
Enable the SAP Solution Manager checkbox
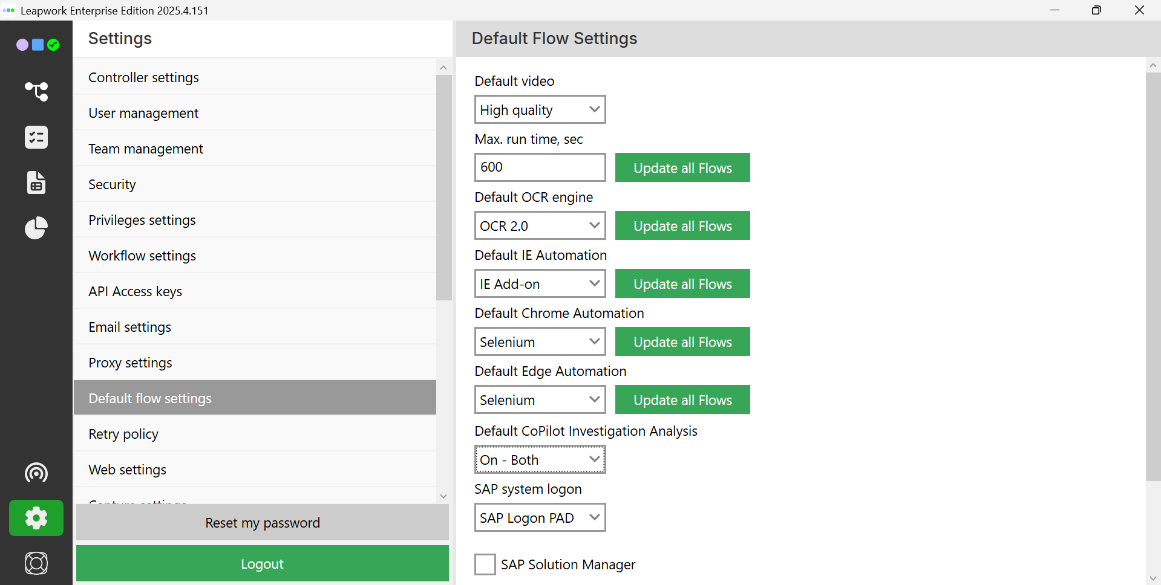[485, 564]
